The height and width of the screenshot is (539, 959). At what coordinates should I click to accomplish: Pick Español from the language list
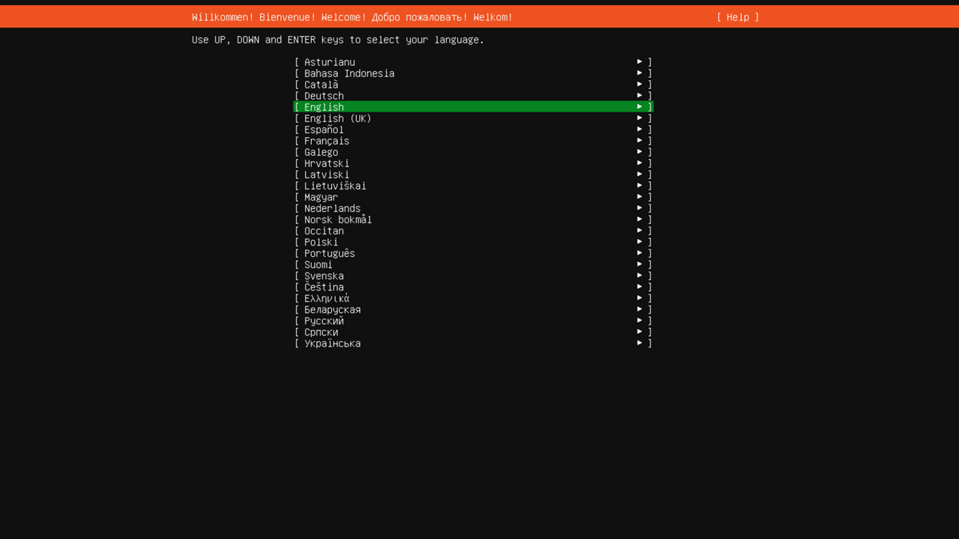(324, 130)
